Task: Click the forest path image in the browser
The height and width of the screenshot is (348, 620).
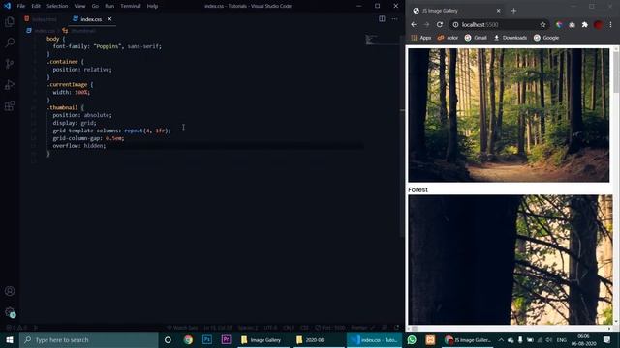Action: [509, 115]
